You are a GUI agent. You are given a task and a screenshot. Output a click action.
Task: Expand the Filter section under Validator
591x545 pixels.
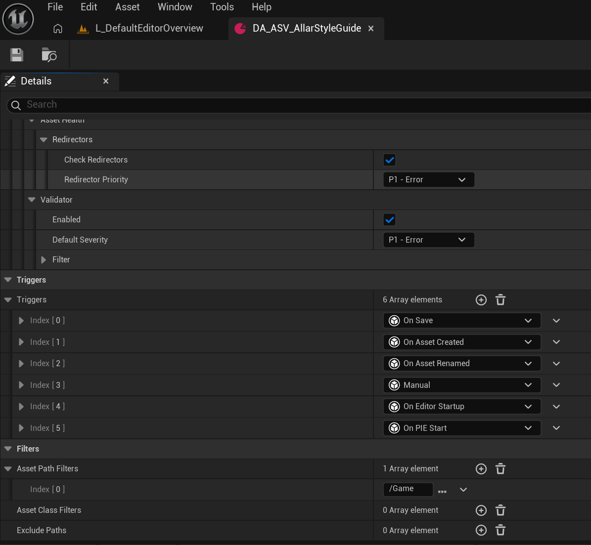pos(44,260)
